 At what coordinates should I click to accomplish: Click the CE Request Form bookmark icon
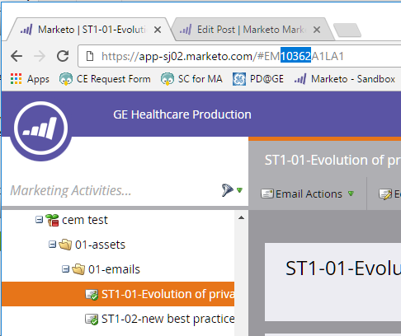tap(66, 79)
